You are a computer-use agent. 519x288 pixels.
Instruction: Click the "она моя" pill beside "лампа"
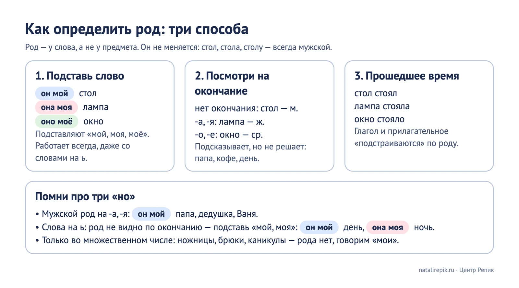click(56, 107)
